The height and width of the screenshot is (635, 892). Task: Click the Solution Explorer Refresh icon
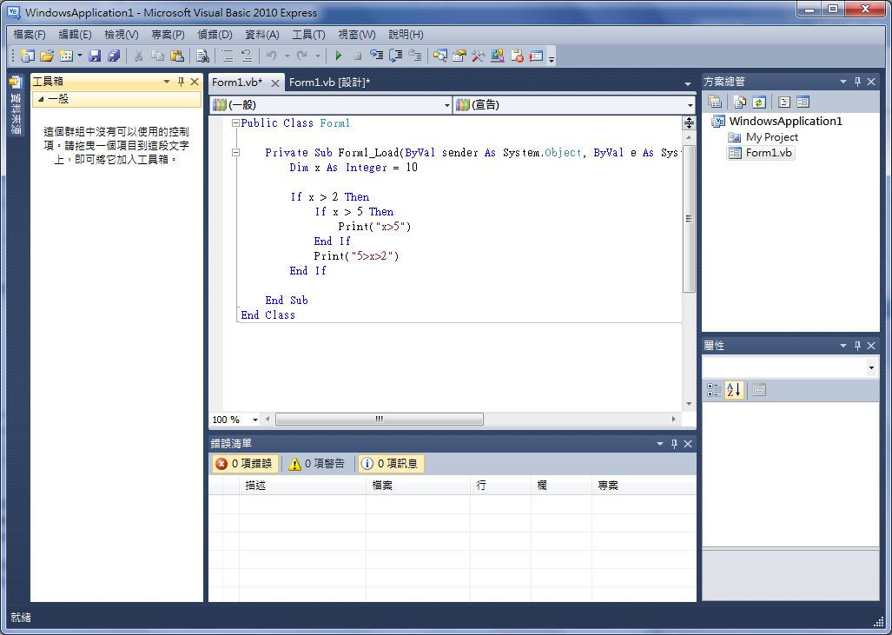click(759, 102)
